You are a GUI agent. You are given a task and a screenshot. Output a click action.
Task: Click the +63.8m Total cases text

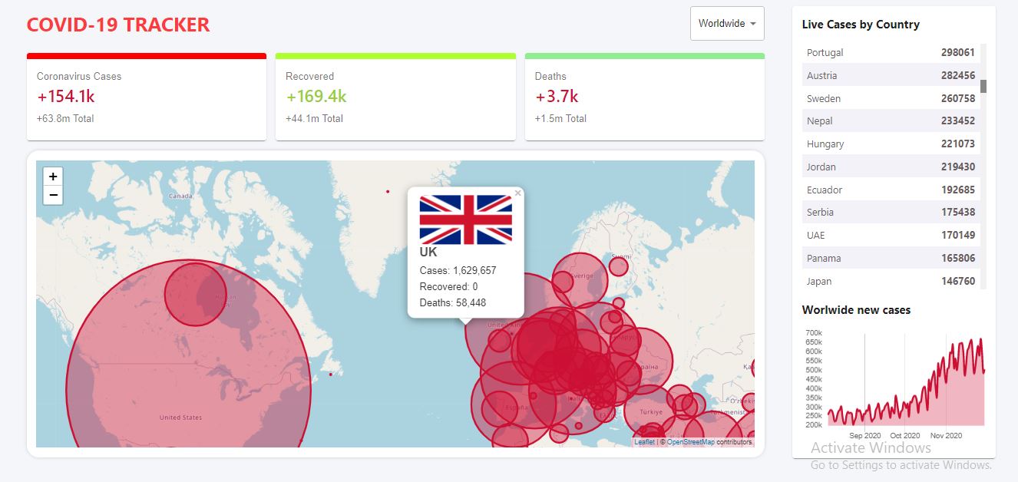point(65,118)
